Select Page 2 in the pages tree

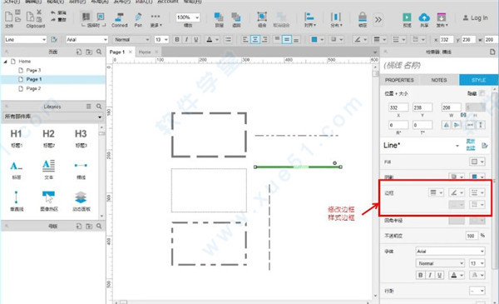33,88
